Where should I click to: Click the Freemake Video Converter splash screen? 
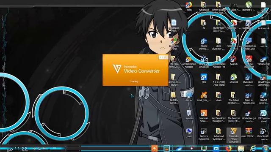pyautogui.click(x=135, y=70)
